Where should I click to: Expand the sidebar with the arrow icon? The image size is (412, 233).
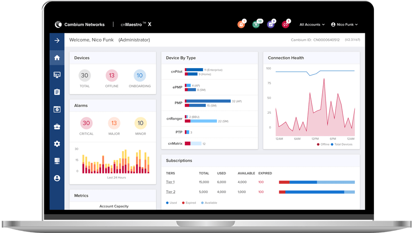[57, 40]
